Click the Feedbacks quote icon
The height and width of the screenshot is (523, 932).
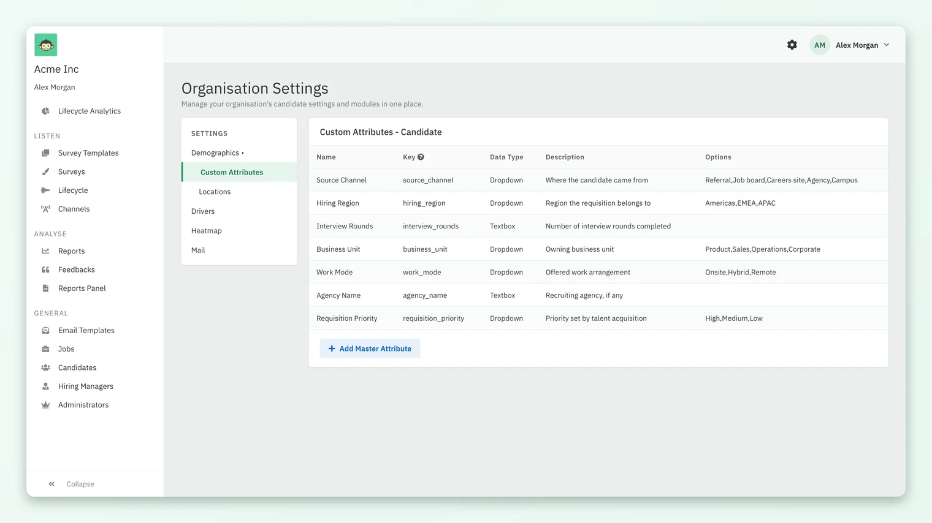point(45,269)
